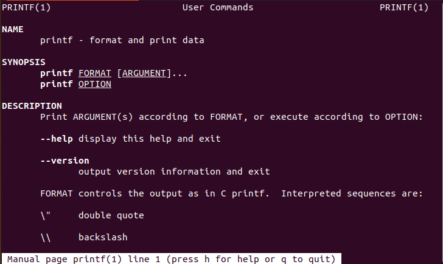Click the manual page status line at bottom
443x264 pixels.
[170, 259]
